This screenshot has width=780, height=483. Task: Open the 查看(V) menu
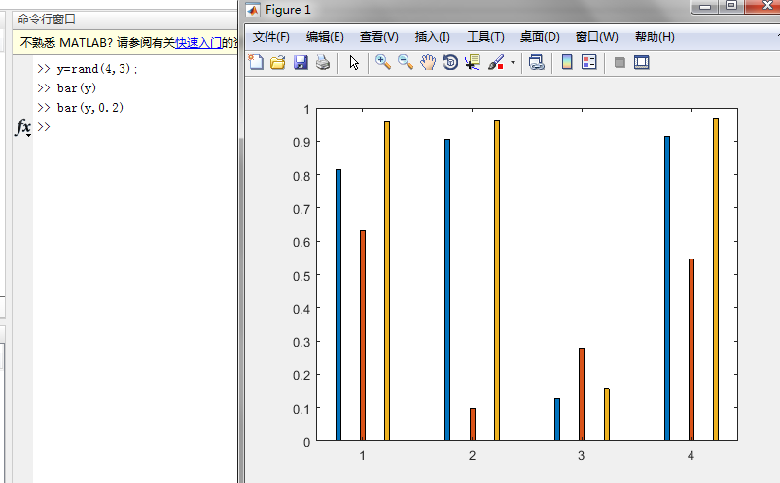coord(379,37)
